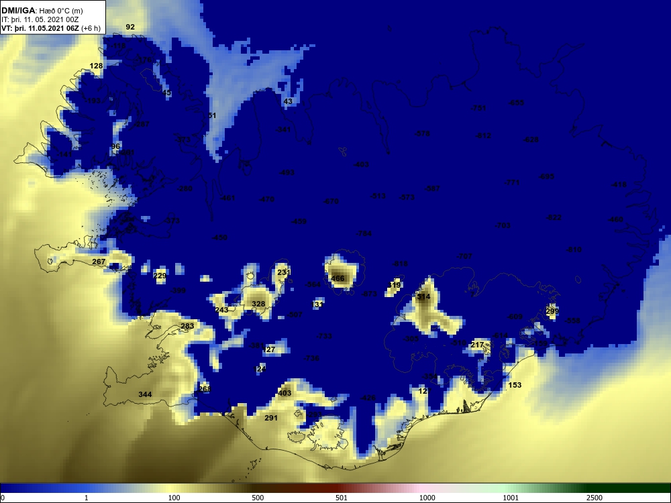Click the map value 243
Screen dimensions: 671x503
click(221, 310)
